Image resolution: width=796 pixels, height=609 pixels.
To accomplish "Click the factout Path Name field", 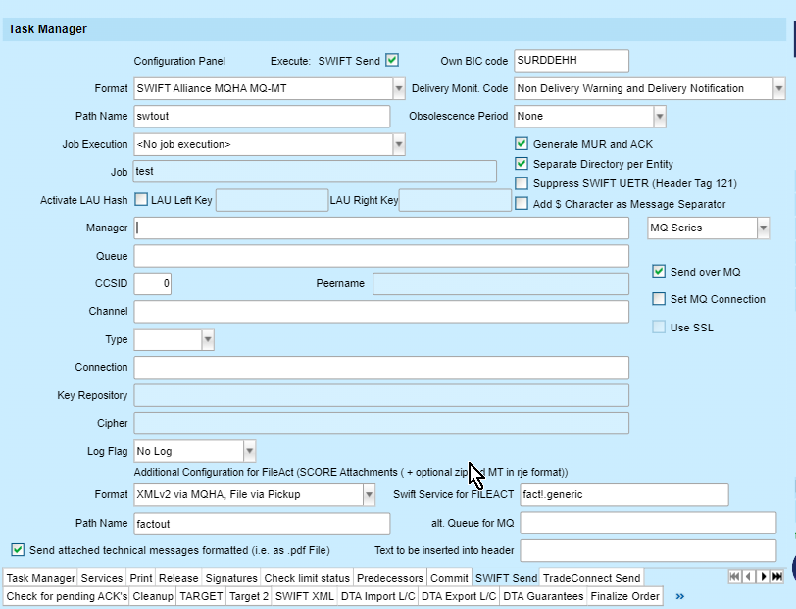I will pos(262,524).
